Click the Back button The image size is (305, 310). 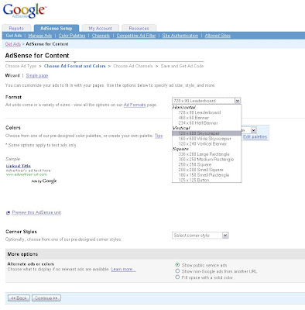(x=19, y=298)
